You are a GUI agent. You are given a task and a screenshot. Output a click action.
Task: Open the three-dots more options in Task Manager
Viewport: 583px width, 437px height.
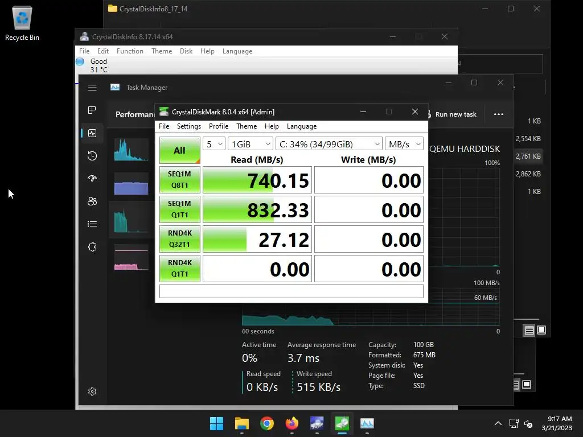(499, 114)
